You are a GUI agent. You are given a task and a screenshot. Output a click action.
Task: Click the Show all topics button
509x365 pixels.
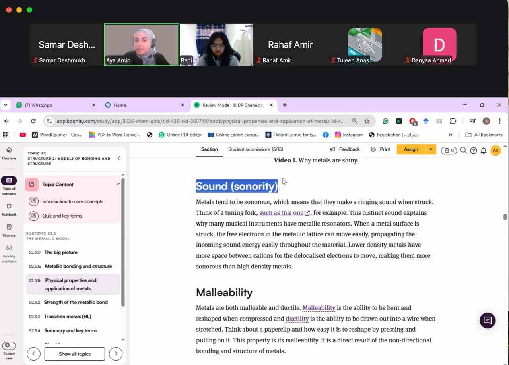pyautogui.click(x=74, y=354)
